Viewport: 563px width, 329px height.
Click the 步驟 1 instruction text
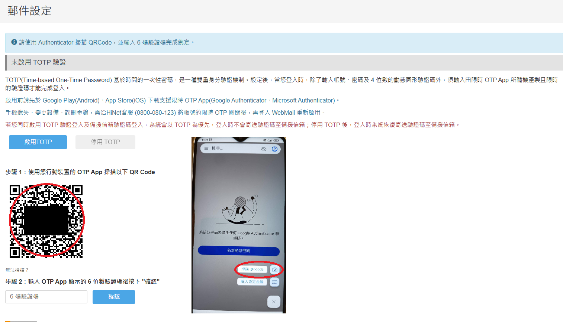tap(80, 172)
